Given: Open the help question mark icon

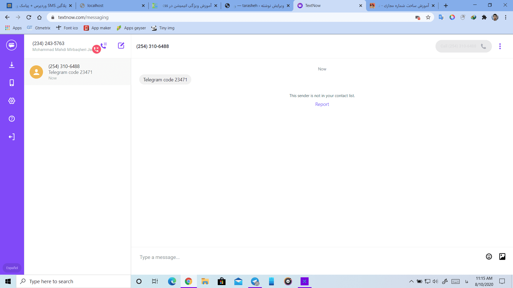Looking at the screenshot, I should coord(12,119).
